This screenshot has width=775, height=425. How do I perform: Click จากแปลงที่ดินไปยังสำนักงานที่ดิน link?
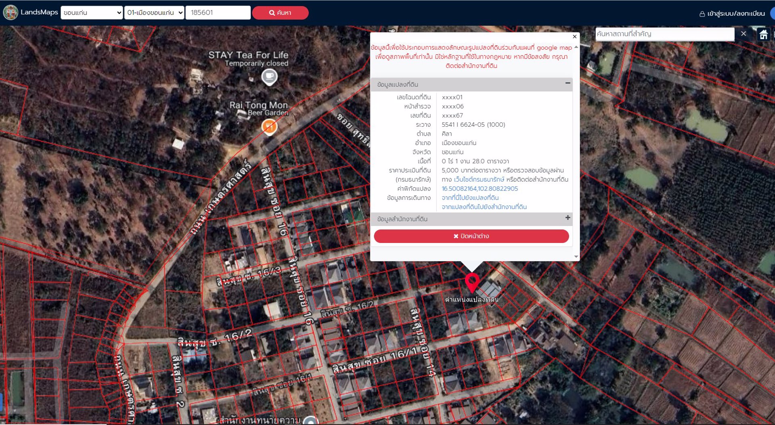pyautogui.click(x=484, y=207)
